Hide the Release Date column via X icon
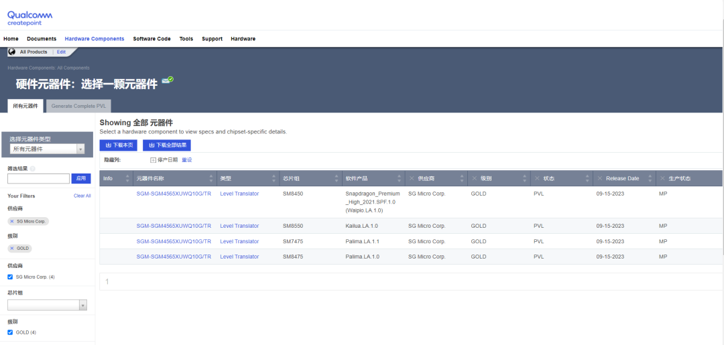Image resolution: width=724 pixels, height=345 pixels. coord(599,178)
